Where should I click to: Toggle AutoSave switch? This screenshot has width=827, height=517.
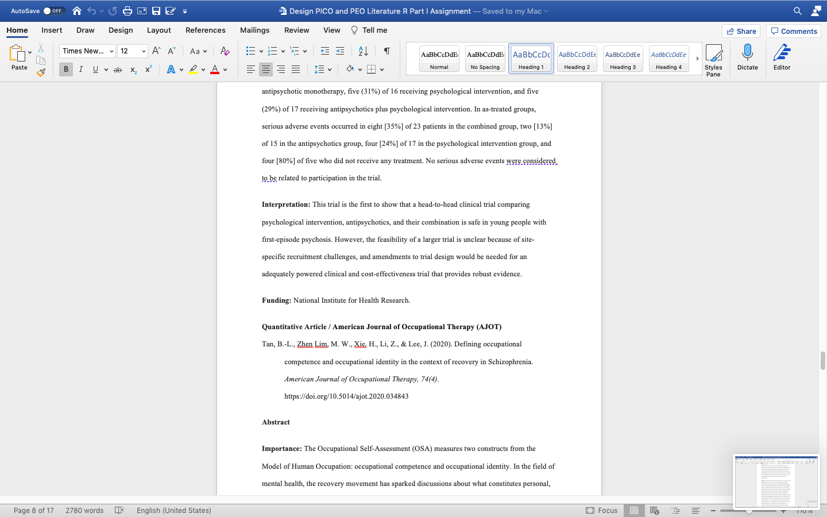click(x=54, y=11)
